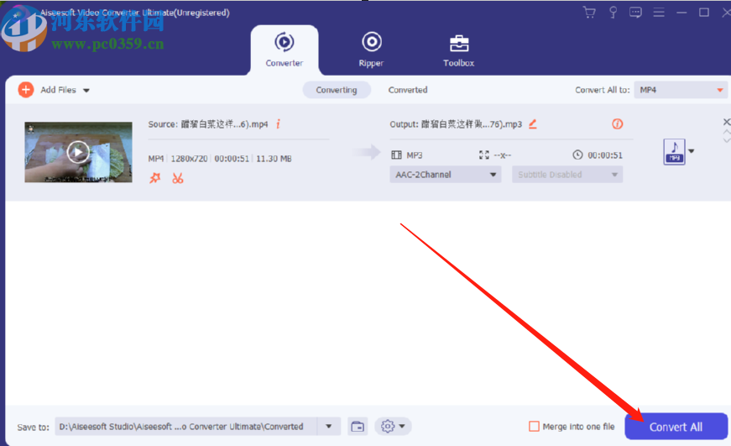The image size is (731, 446).
Task: Click the Add Files label
Action: 58,90
